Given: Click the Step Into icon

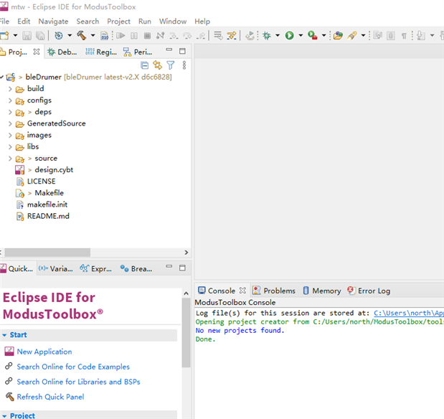Looking at the screenshot, I should [174, 36].
